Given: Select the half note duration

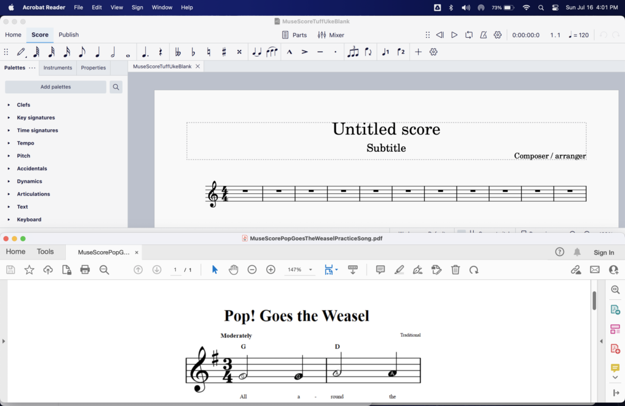Looking at the screenshot, I should coord(113,52).
